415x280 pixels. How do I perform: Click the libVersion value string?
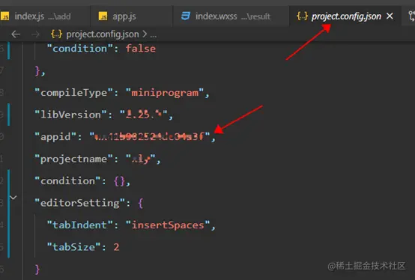[x=144, y=115]
